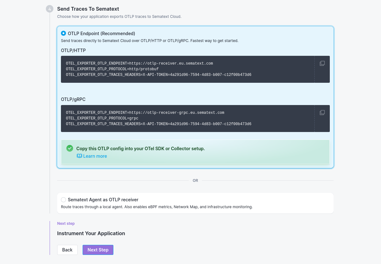Click the book icon beside Learn more
This screenshot has width=381, height=264.
tap(79, 156)
